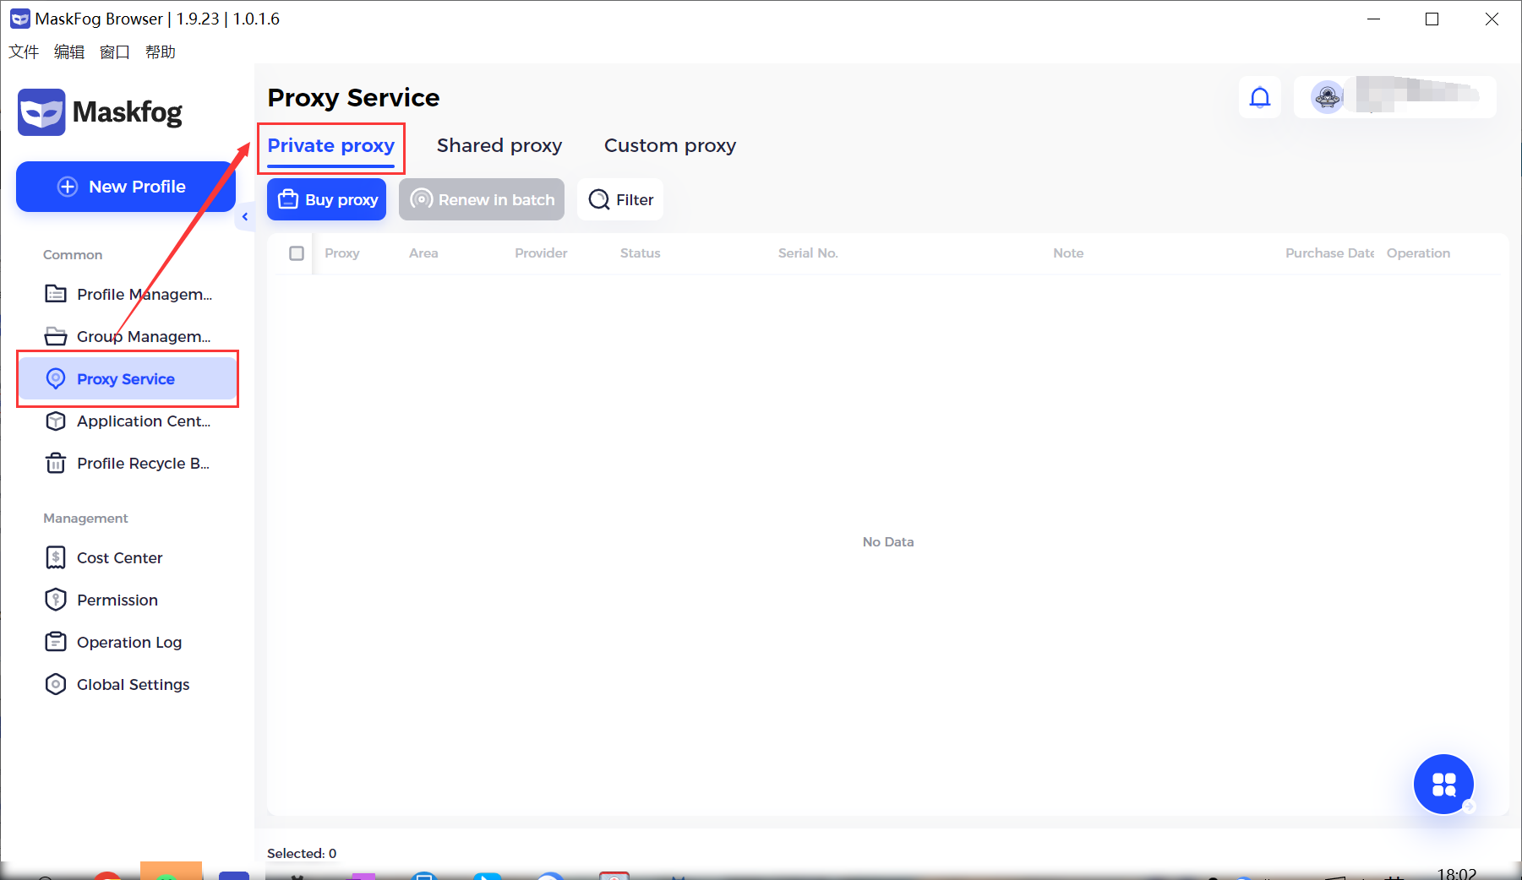1522x880 pixels.
Task: Select Proxy Service in sidebar
Action: [x=128, y=378]
